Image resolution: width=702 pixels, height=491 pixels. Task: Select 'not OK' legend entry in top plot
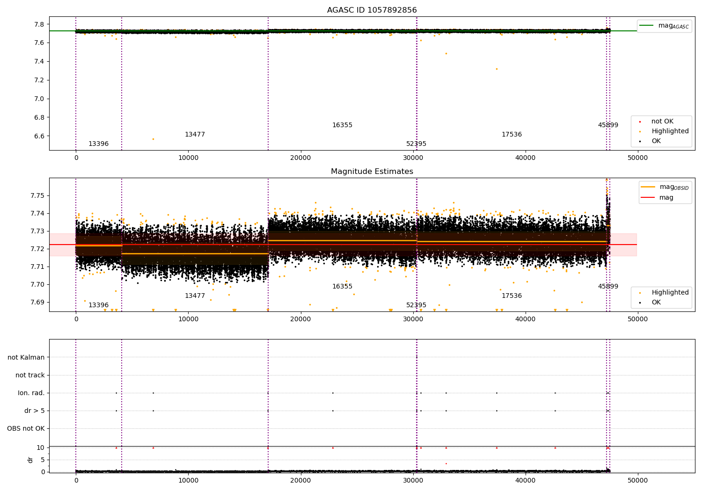[662, 122]
